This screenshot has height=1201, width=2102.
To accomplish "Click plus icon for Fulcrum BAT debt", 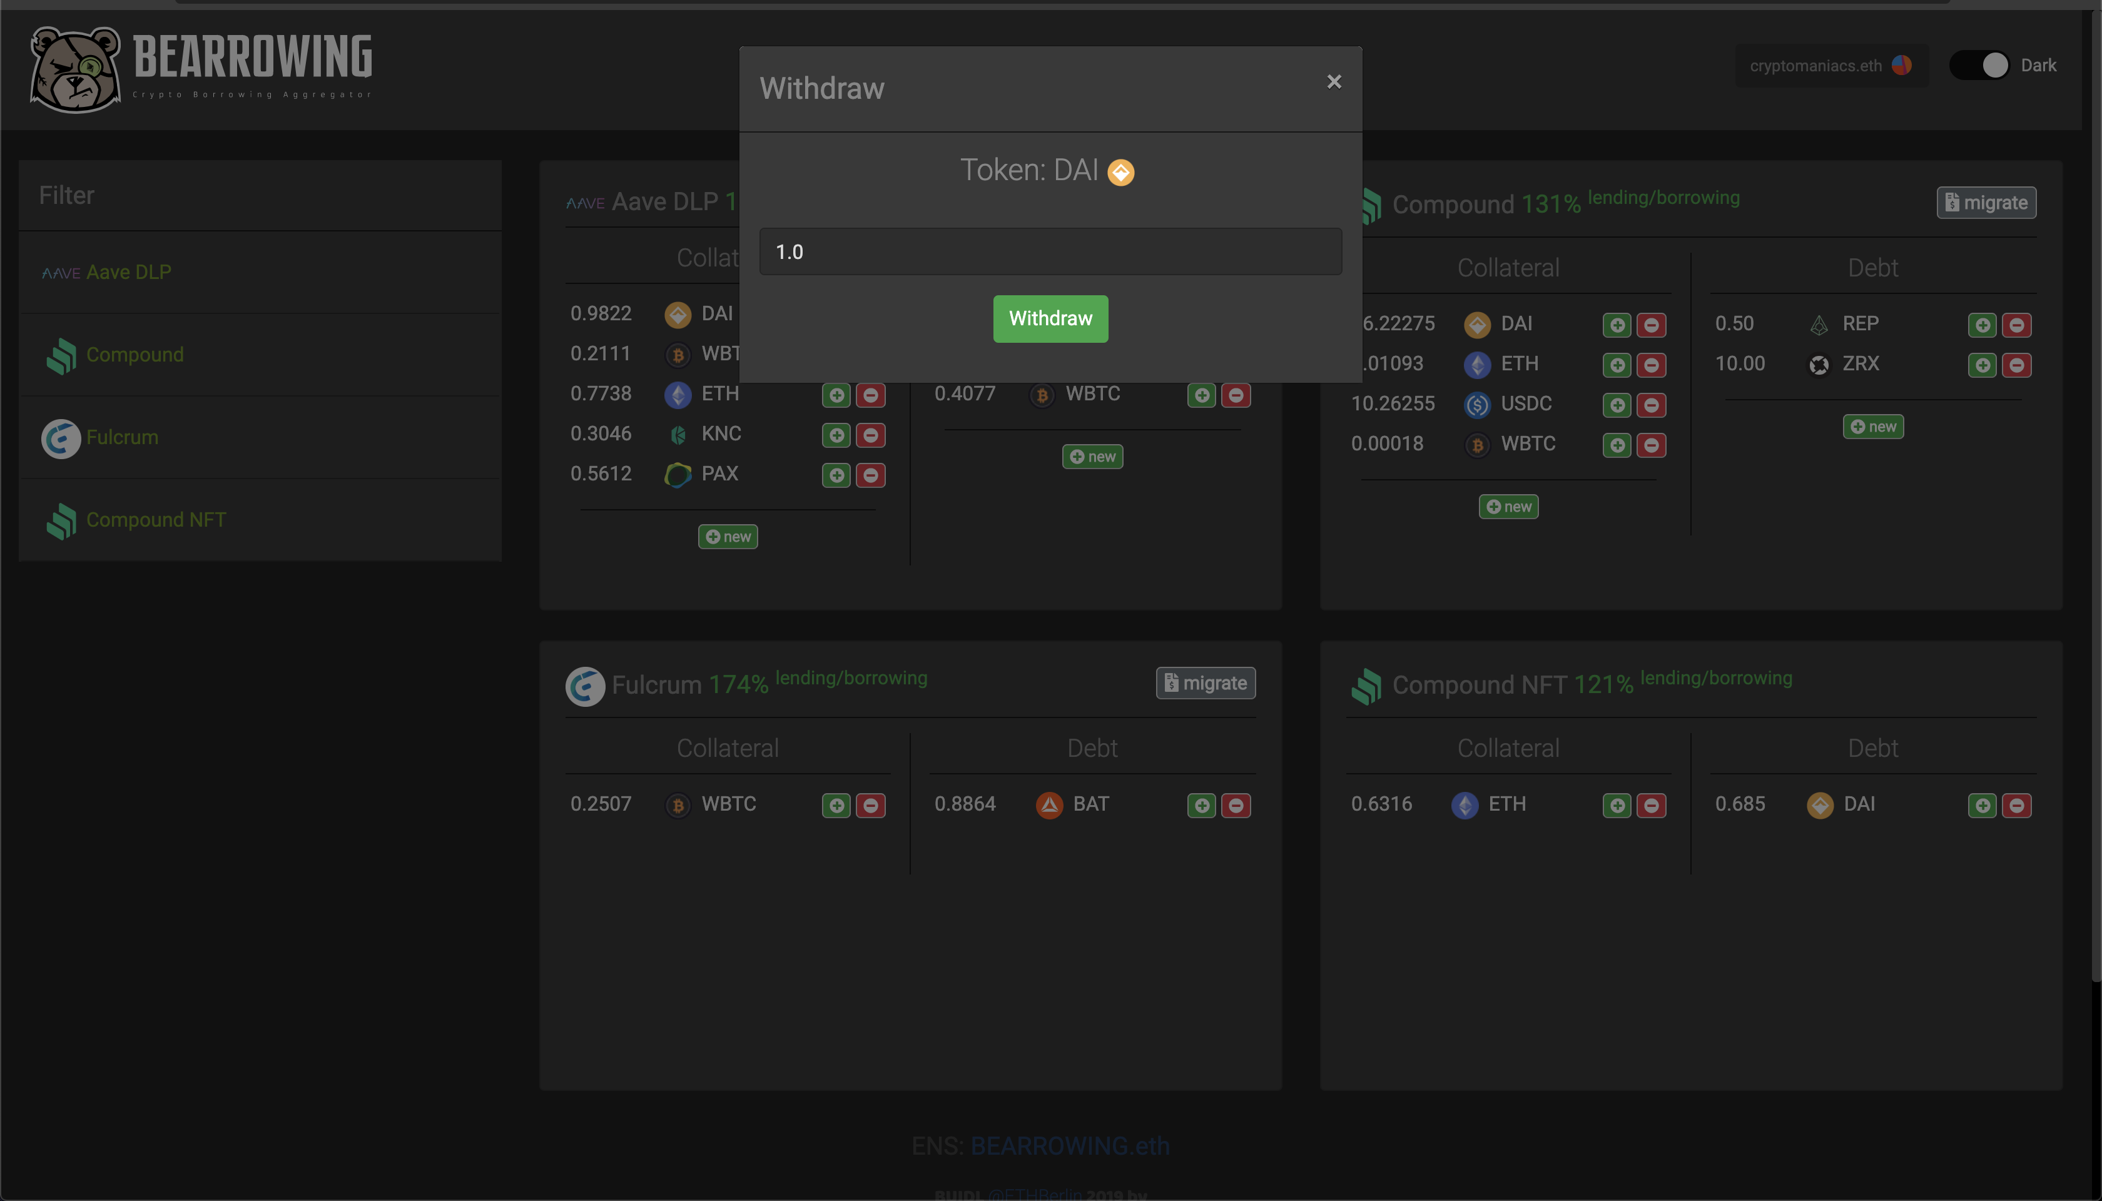I will [x=1202, y=806].
